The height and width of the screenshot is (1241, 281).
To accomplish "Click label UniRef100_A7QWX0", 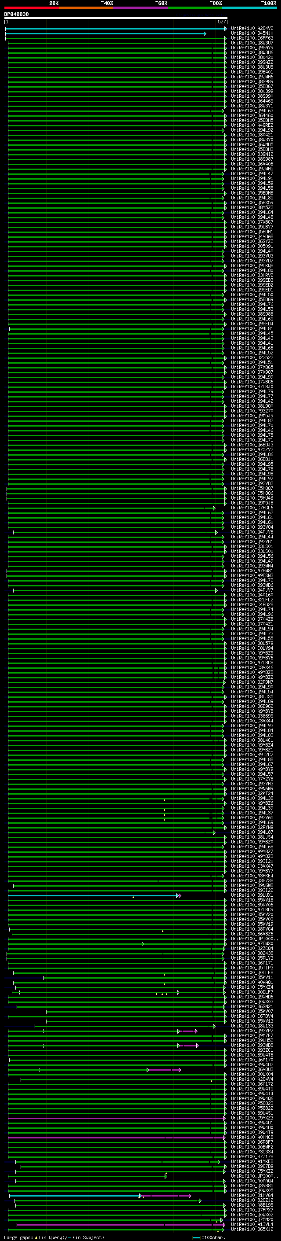I will [x=252, y=944].
